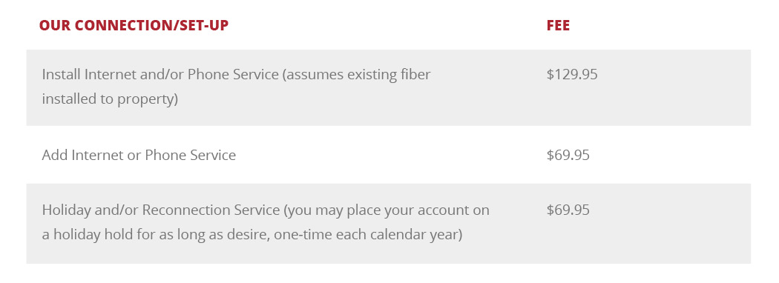Click the text 'installed to property)'
Viewport: 779px width, 283px height.
(110, 99)
